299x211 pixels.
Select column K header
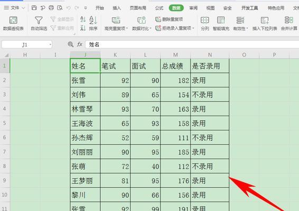115,55
